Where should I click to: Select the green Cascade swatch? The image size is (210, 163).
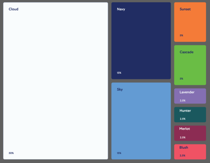(x=190, y=65)
